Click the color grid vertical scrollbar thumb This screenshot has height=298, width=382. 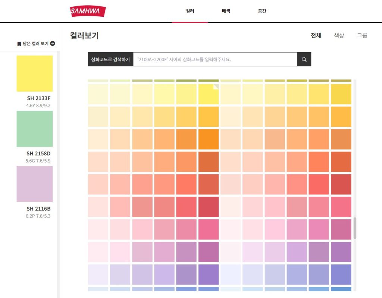tap(355, 228)
